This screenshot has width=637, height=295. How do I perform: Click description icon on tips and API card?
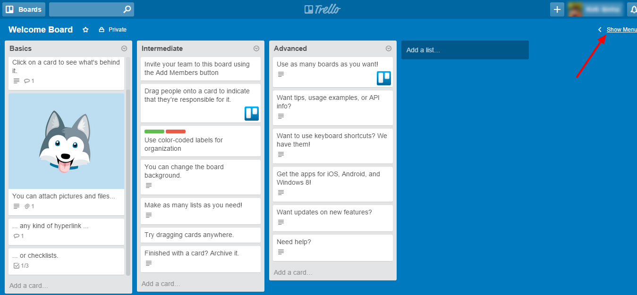pyautogui.click(x=281, y=116)
